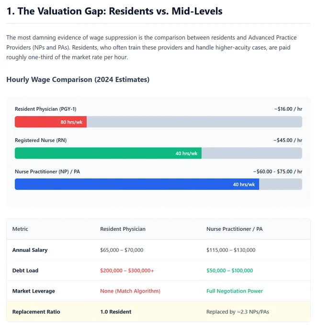The width and height of the screenshot is (317, 325).
Task: Click the "$115,000 – $130,000" salary cell
Action: coord(231,250)
